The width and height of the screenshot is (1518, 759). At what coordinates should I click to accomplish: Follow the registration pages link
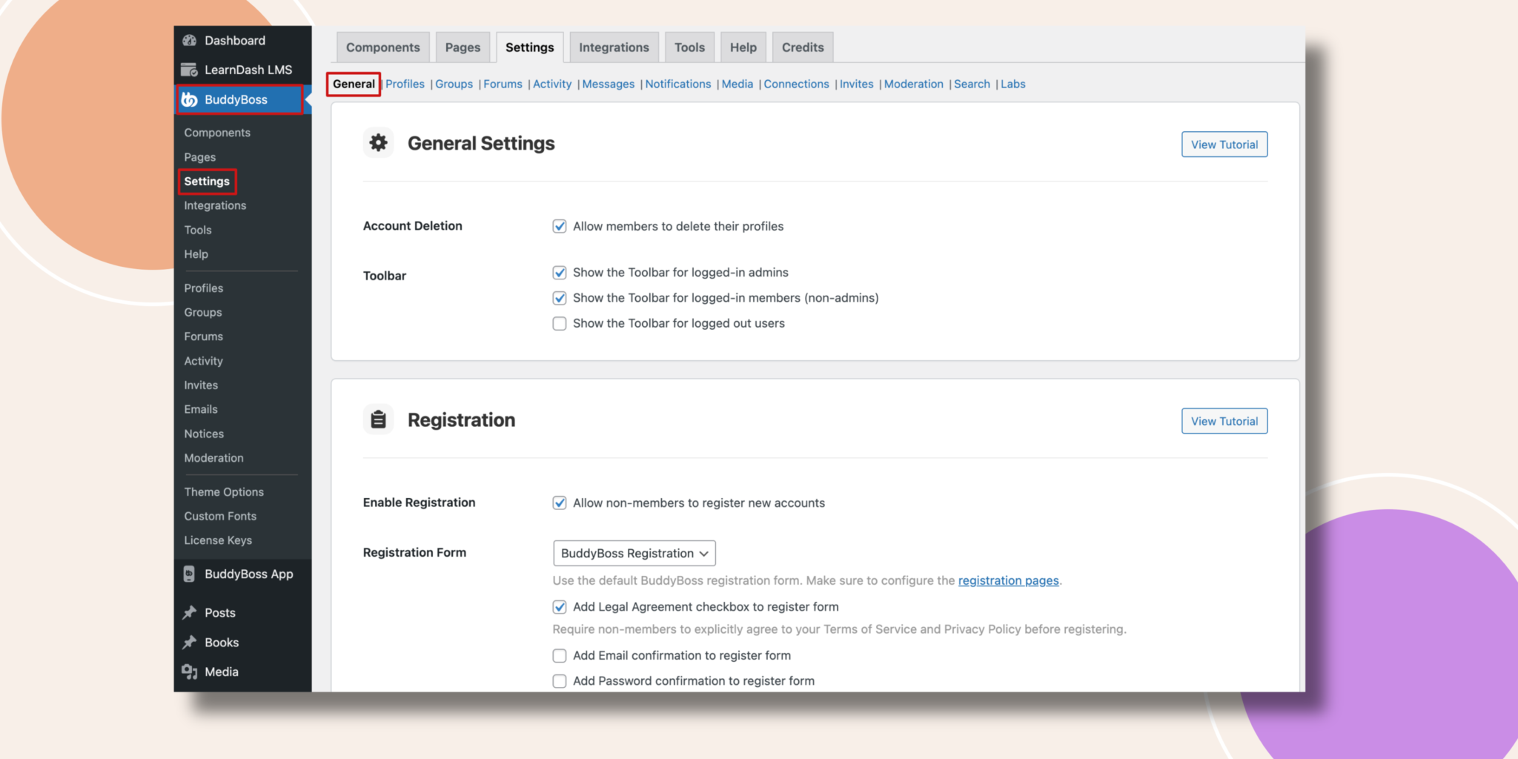(x=1008, y=580)
